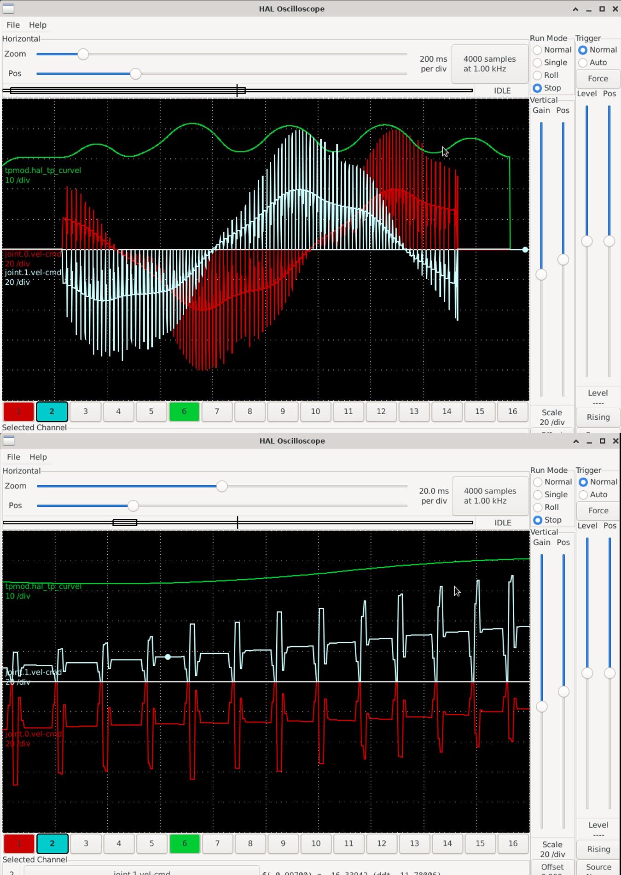Select Single run mode in bottom window
The width and height of the screenshot is (621, 875).
click(551, 495)
